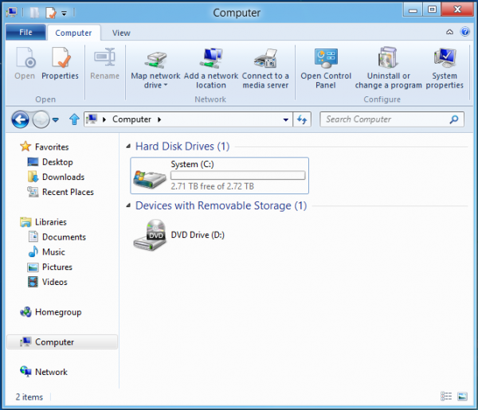
Task: Click the Add a network location icon
Action: (x=211, y=58)
